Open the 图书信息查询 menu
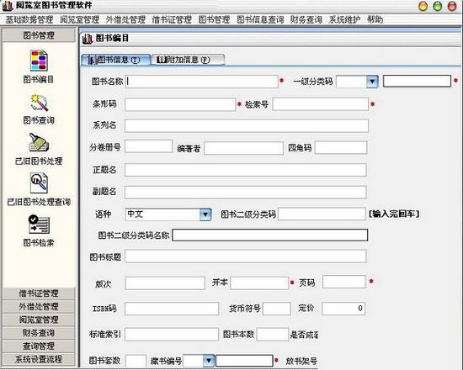Viewport: 463px width, 370px height. coord(260,20)
